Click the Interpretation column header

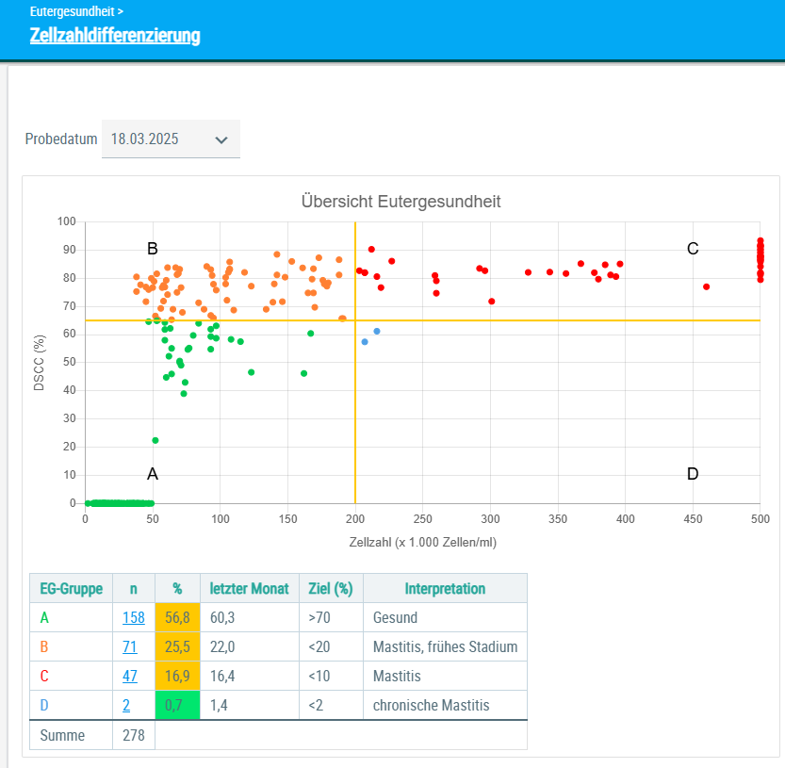[445, 589]
